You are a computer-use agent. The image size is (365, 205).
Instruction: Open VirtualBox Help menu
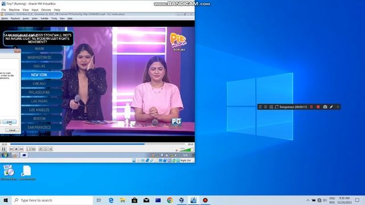(x=57, y=10)
